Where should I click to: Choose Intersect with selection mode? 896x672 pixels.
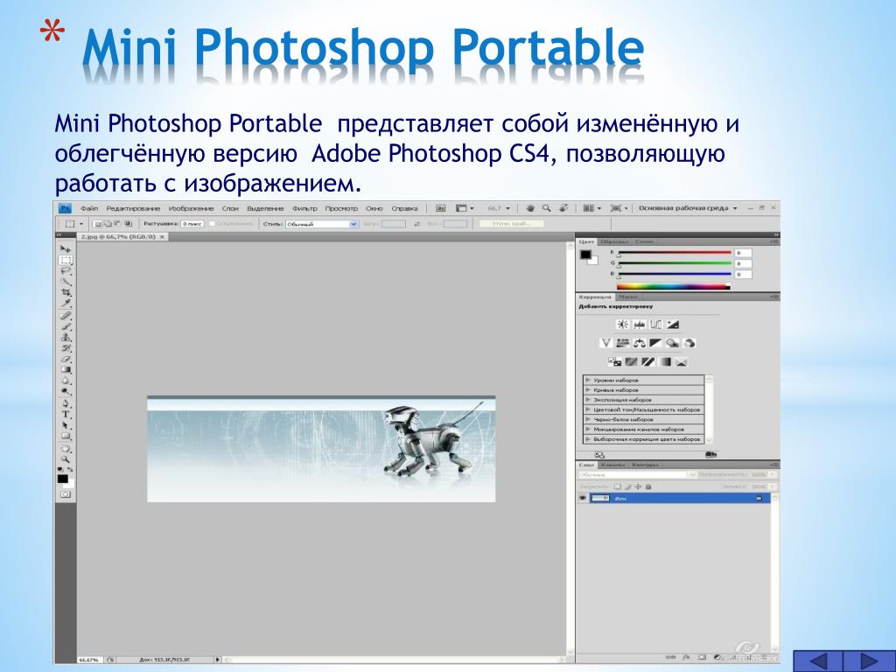tap(128, 224)
